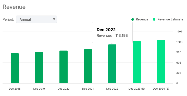Select the Dec 2023 (E) estimate bar
This screenshot has width=187, height=96.
click(x=137, y=62)
